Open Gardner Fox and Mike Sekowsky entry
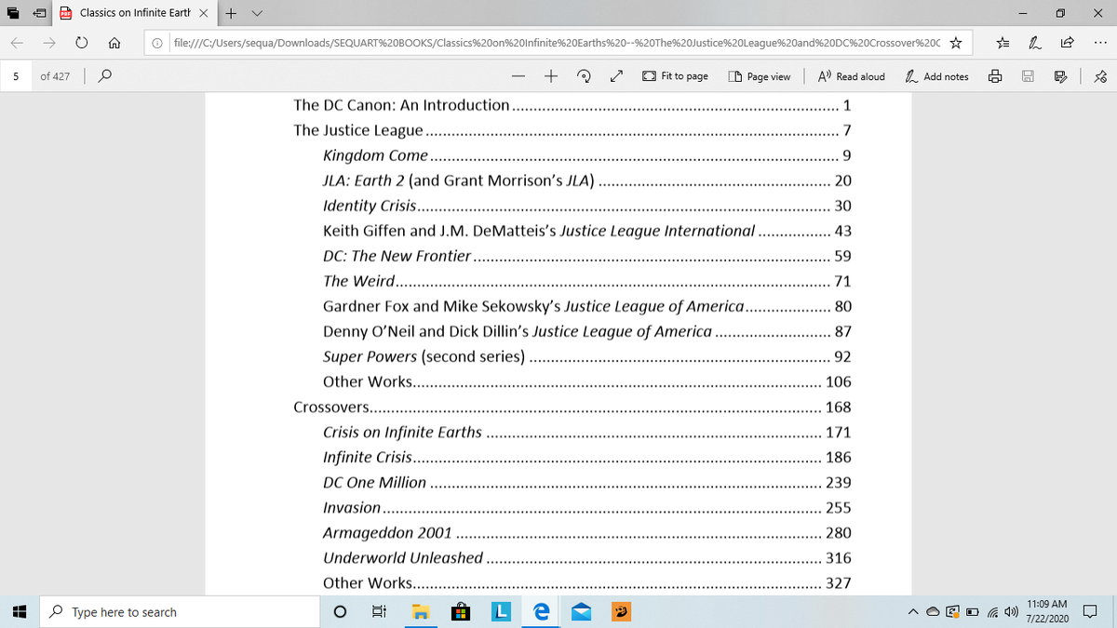This screenshot has width=1117, height=628. coord(586,306)
